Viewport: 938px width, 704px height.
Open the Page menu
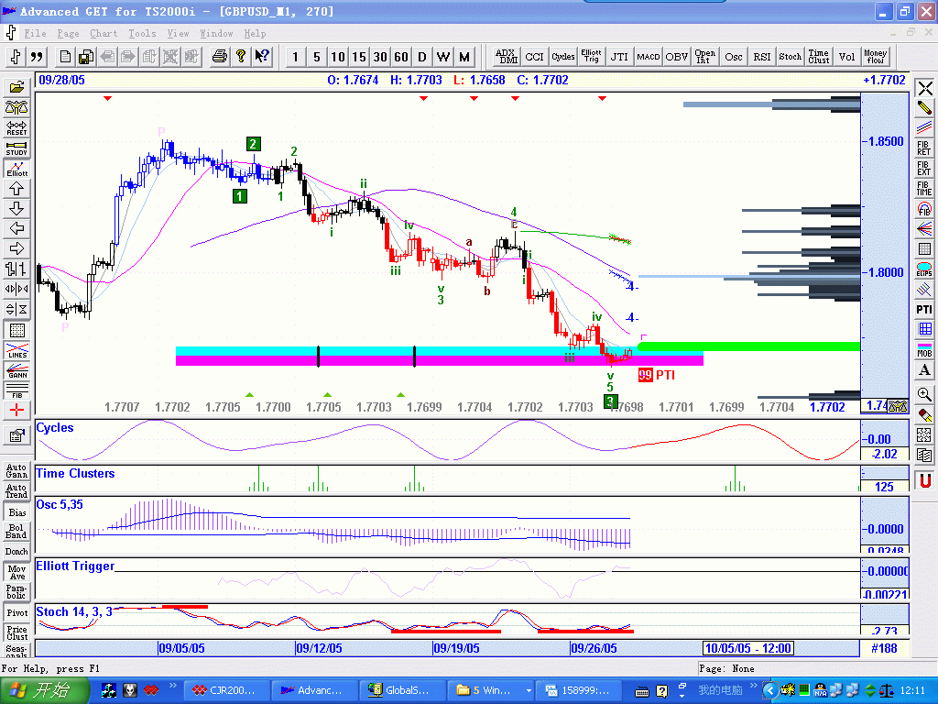[x=68, y=34]
